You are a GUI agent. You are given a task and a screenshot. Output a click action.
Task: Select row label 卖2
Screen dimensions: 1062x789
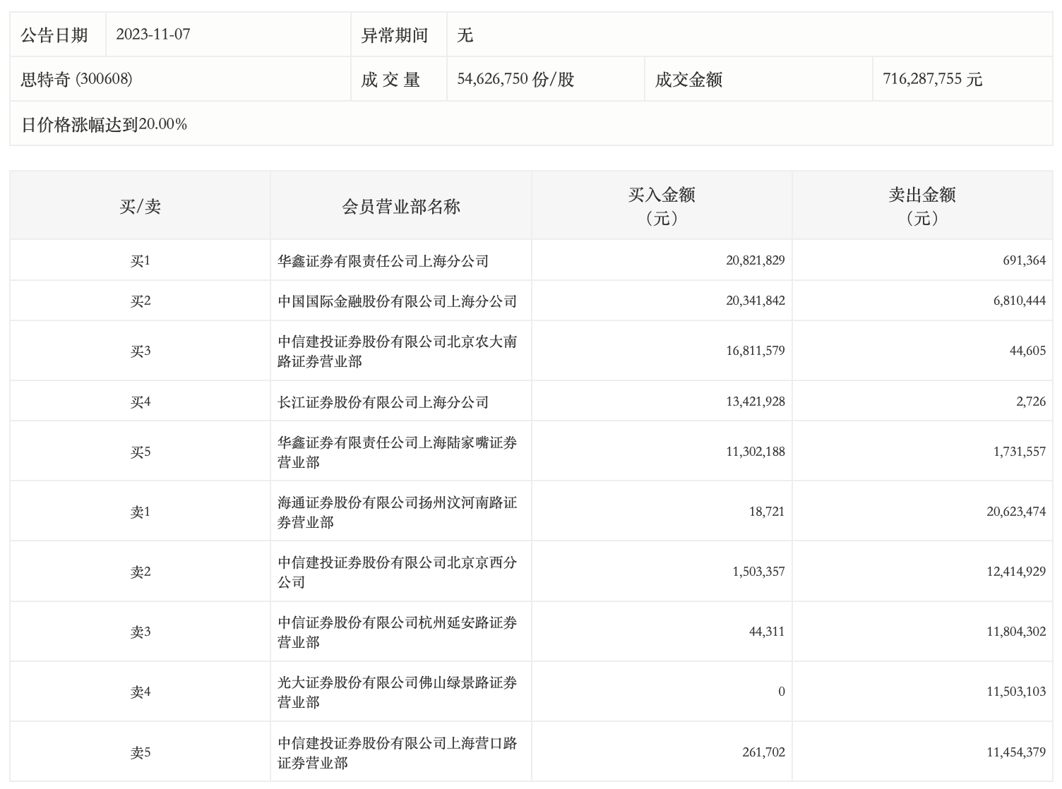click(x=140, y=572)
